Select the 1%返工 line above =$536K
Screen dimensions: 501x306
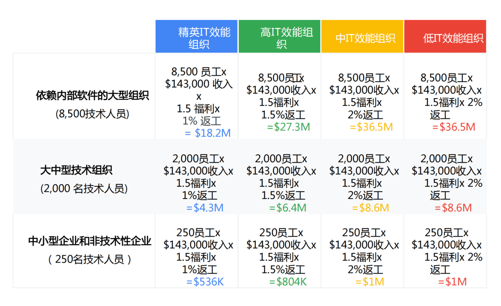click(200, 270)
